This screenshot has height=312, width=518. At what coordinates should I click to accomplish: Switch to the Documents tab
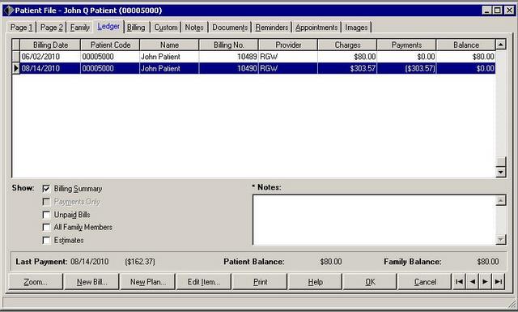(x=230, y=28)
